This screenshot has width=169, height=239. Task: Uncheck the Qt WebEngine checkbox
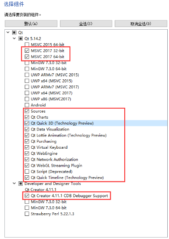(27, 154)
